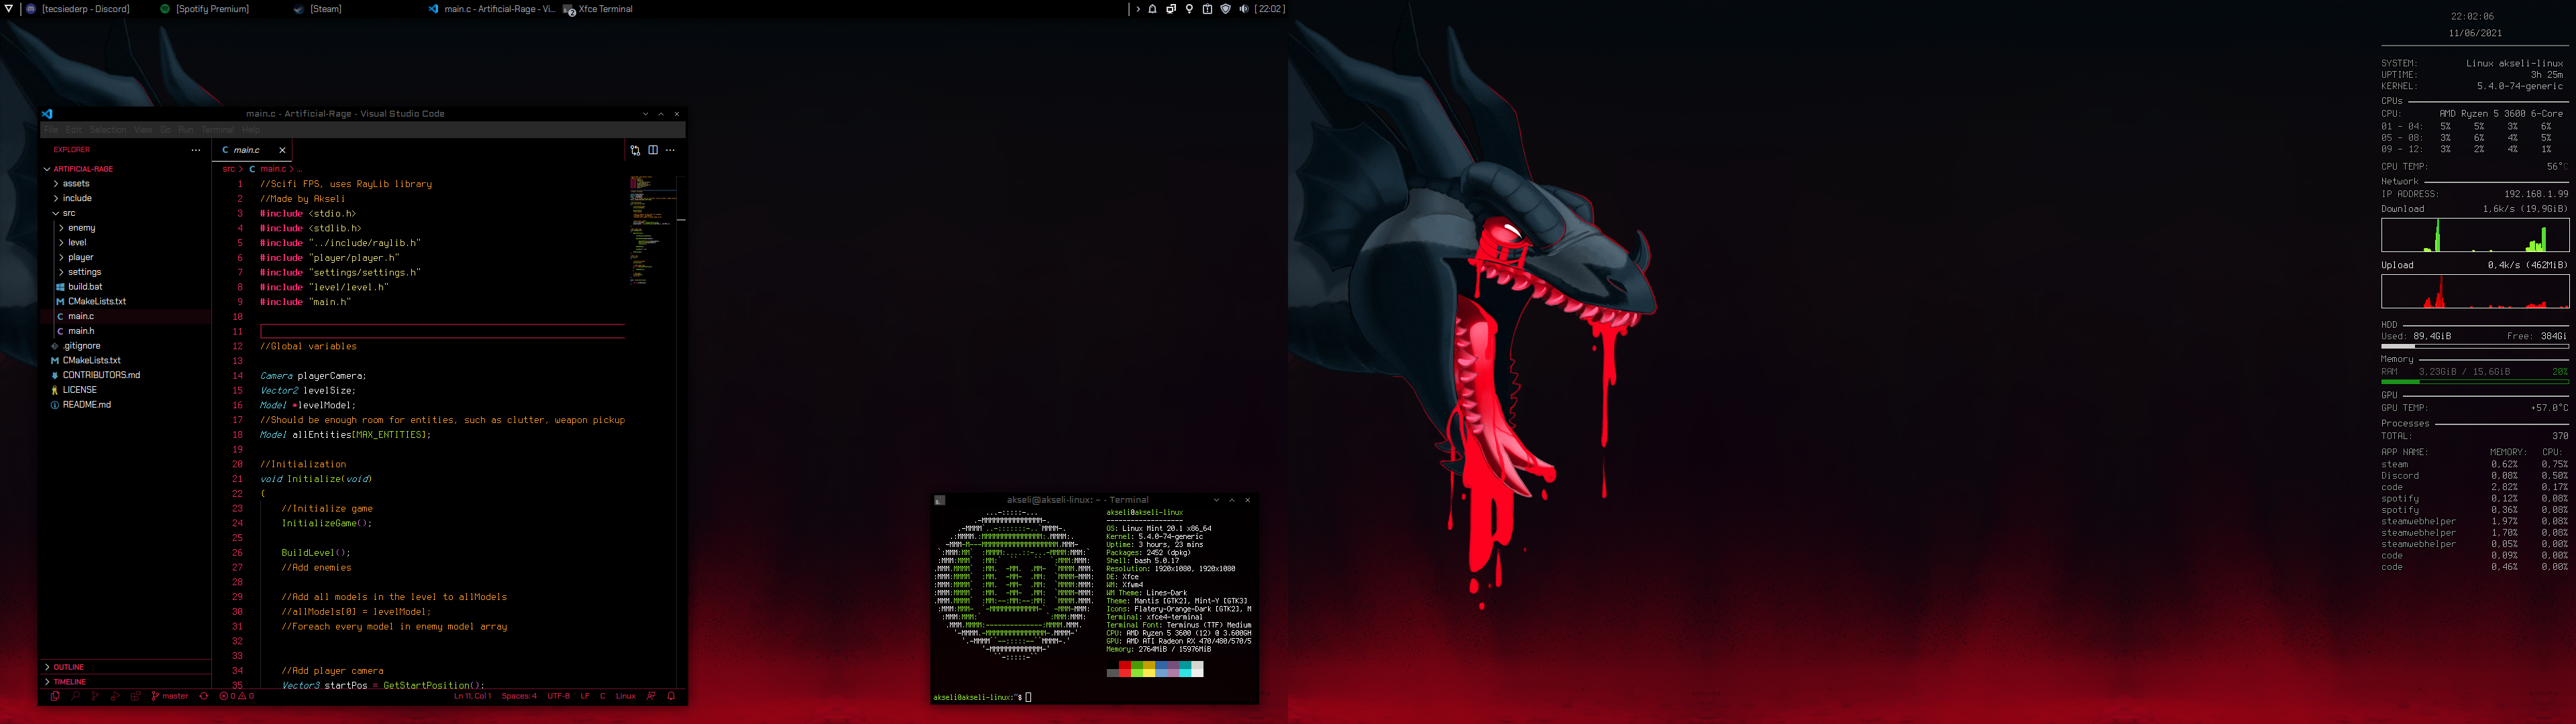This screenshot has width=2576, height=724.
Task: Click the volume speaker tray icon
Action: (x=1244, y=9)
